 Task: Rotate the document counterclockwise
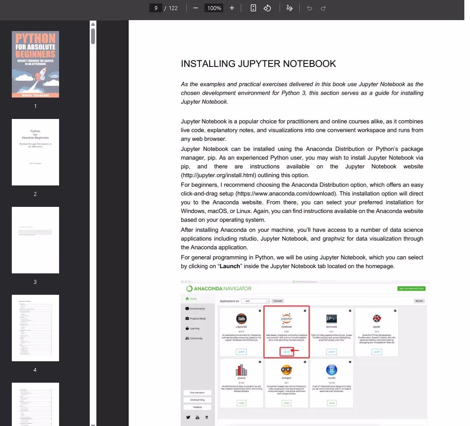coord(267,8)
